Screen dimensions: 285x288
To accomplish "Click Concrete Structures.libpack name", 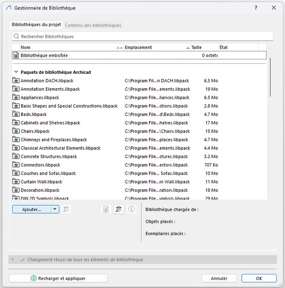I will 49,157.
